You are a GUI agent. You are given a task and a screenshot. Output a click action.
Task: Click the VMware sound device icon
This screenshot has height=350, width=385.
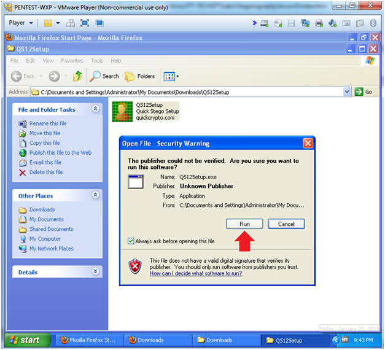tap(332, 23)
